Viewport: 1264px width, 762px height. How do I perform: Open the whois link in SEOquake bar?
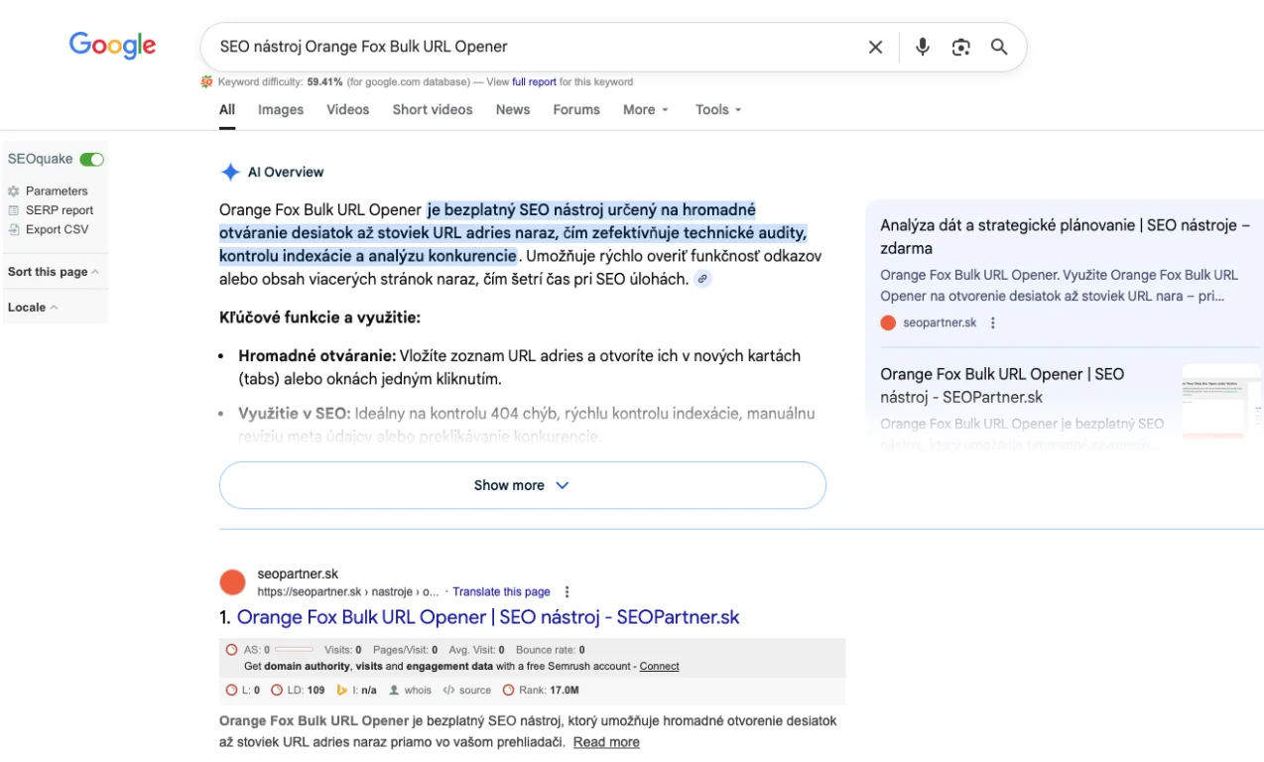coord(417,690)
